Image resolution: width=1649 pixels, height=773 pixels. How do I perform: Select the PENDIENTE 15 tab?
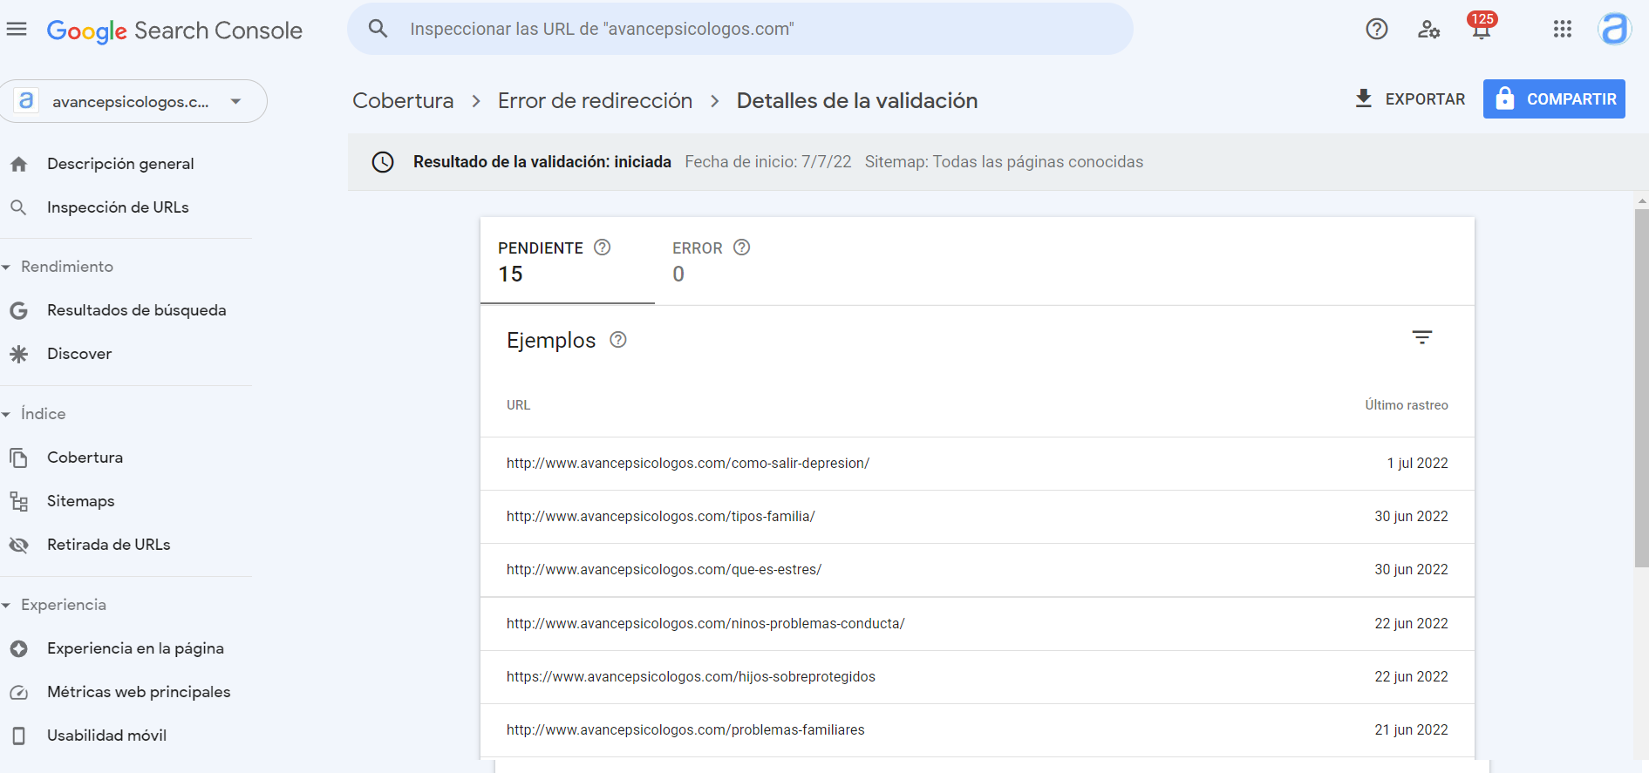click(x=568, y=261)
